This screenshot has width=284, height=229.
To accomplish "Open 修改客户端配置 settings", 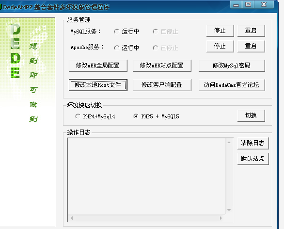I will click(x=162, y=85).
